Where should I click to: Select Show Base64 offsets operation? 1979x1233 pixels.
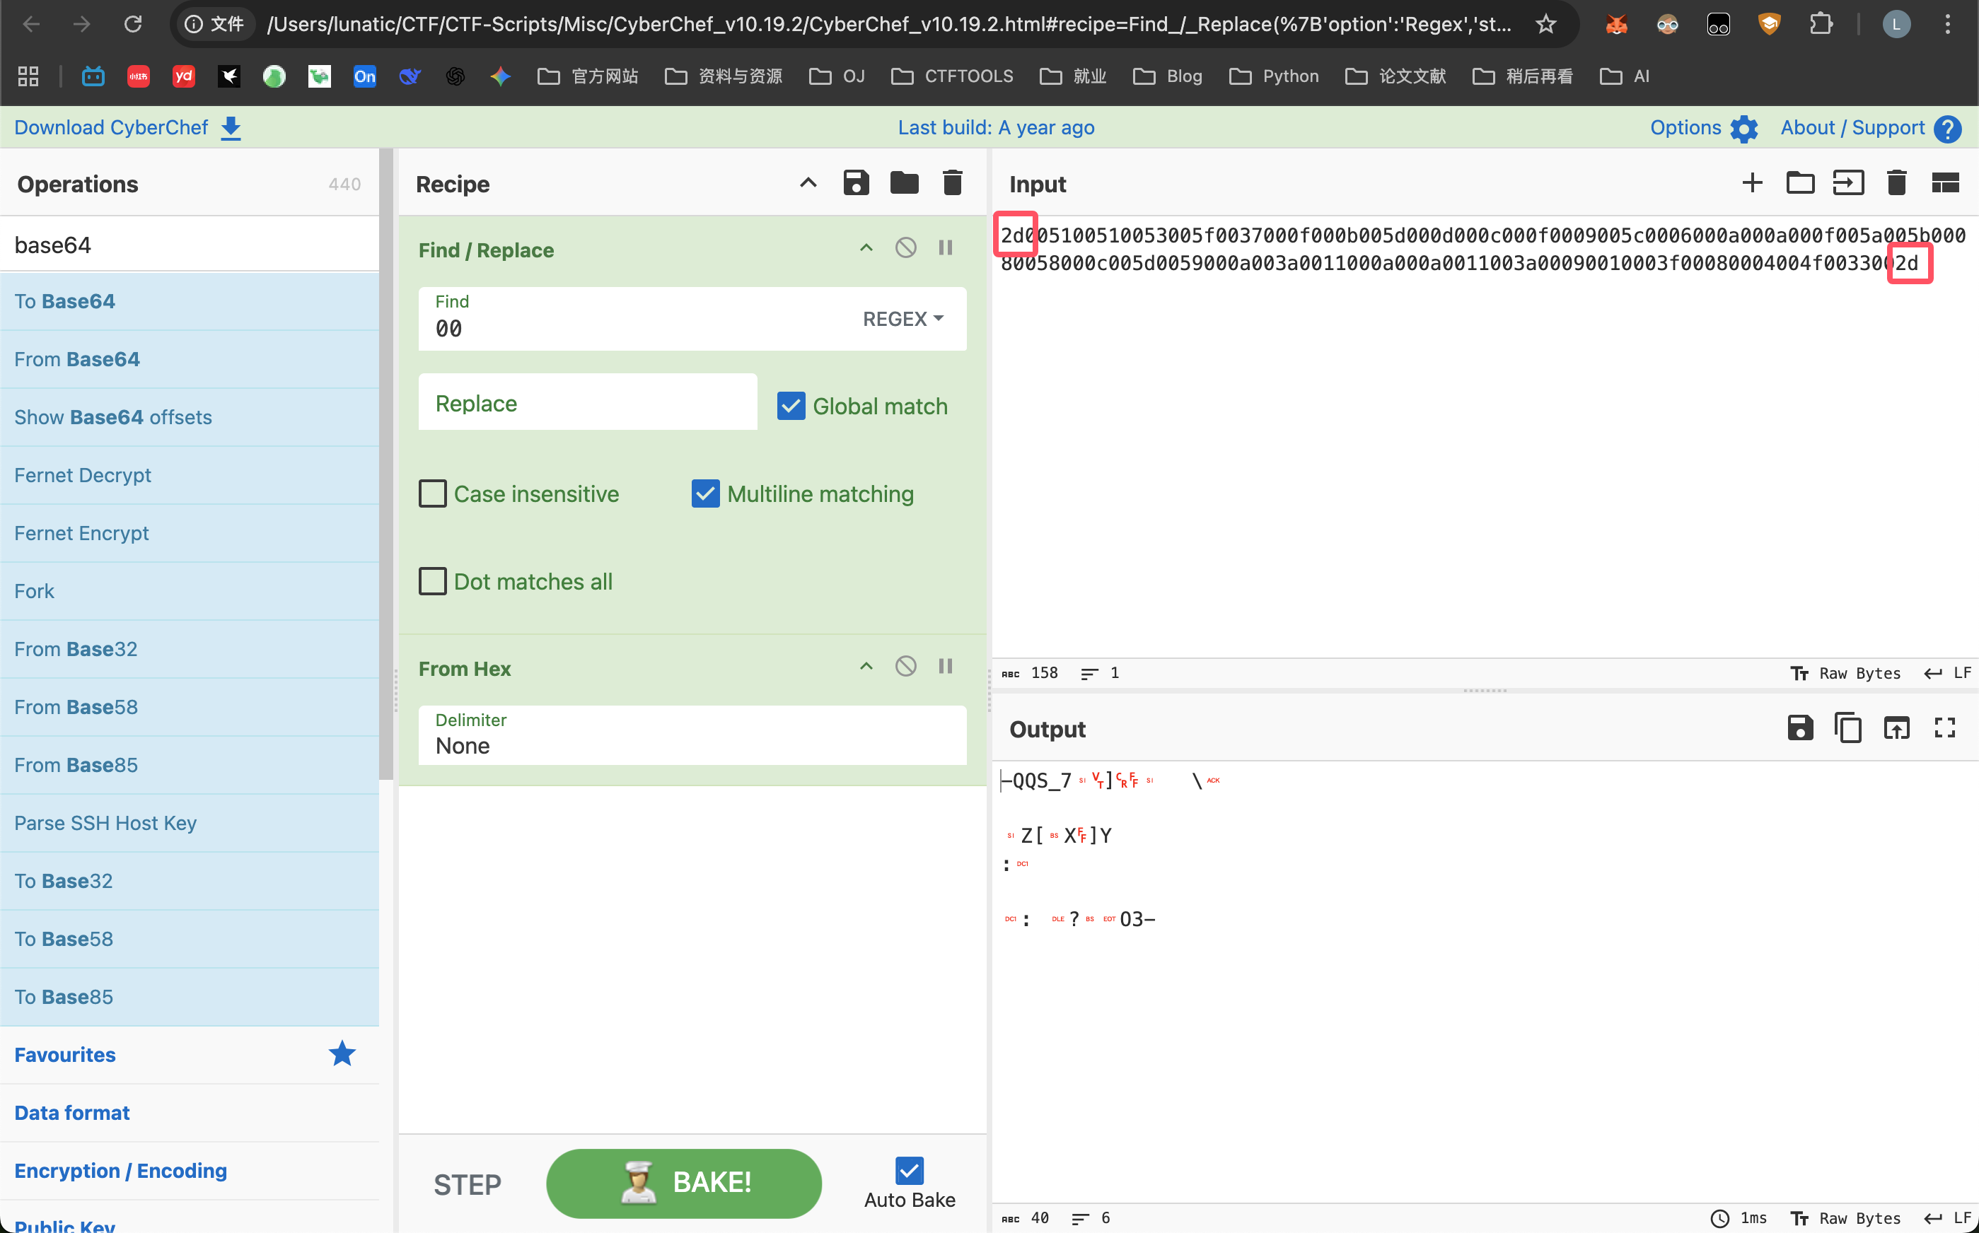pos(190,416)
